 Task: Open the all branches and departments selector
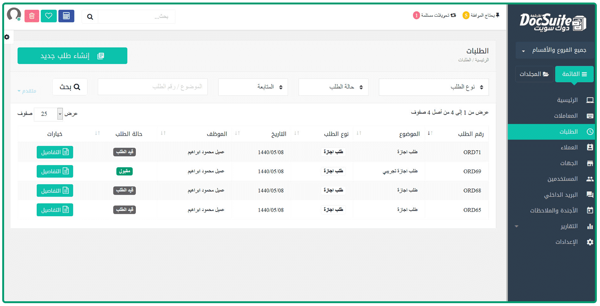click(x=555, y=50)
